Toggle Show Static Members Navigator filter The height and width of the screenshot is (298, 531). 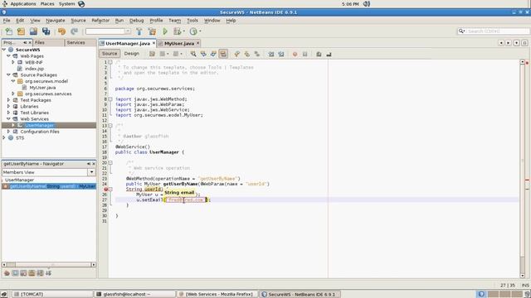pos(23,273)
